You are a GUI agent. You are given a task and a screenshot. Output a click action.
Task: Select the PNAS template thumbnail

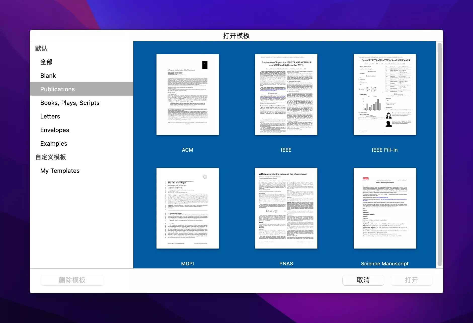(x=286, y=208)
